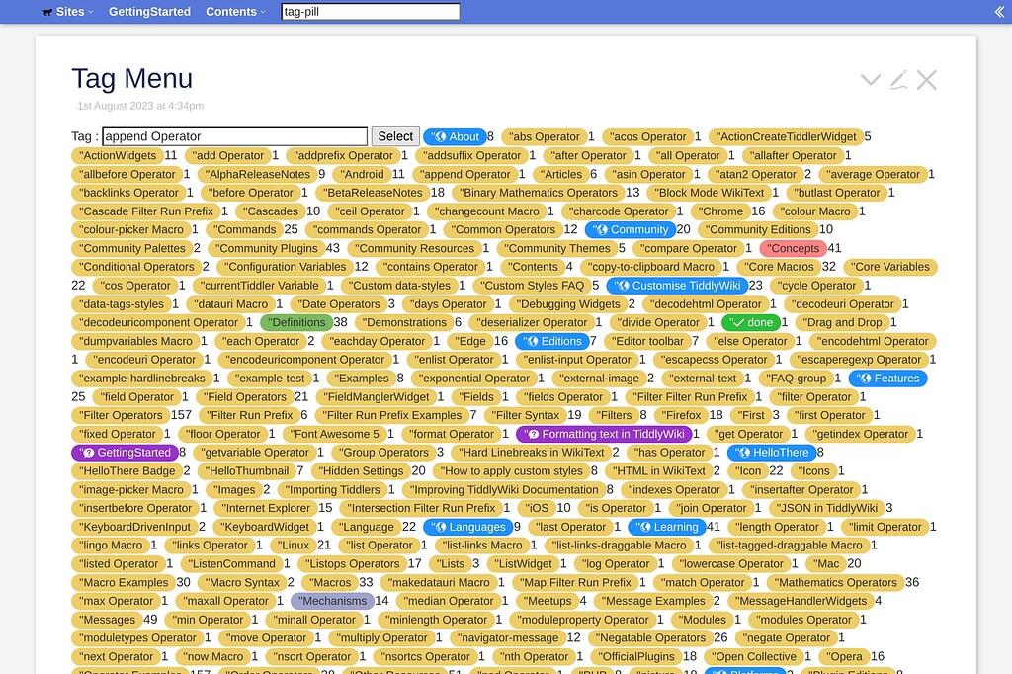Click the green Definitions tag pill
Image resolution: width=1012 pixels, height=674 pixels.
[x=296, y=322]
